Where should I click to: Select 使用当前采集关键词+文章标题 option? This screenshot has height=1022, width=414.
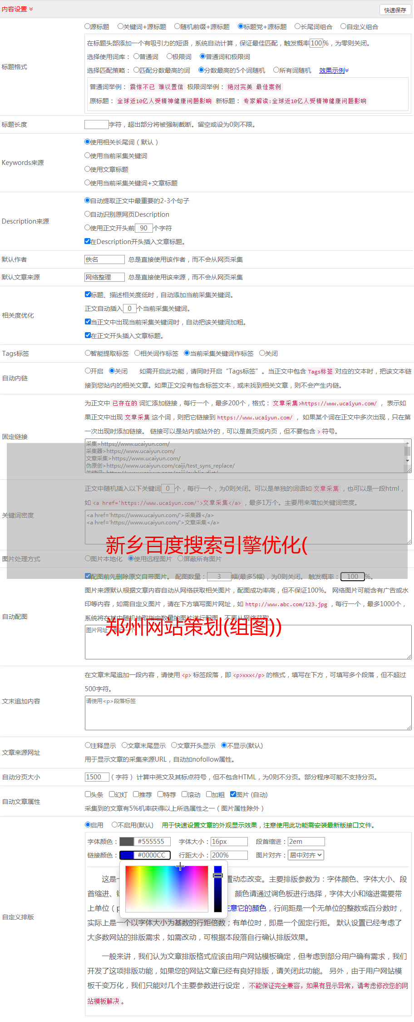[87, 183]
